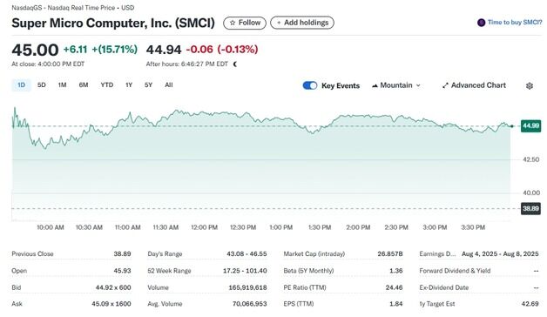The width and height of the screenshot is (547, 317).
Task: Click the Ask value 45.09 x 1600
Action: (x=111, y=304)
